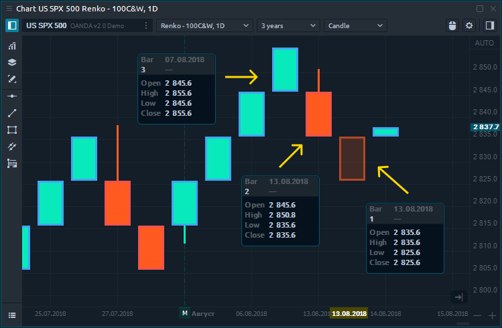Viewport: 502px width, 328px height.
Task: Toggle the right side panel visibility
Action: [487, 25]
